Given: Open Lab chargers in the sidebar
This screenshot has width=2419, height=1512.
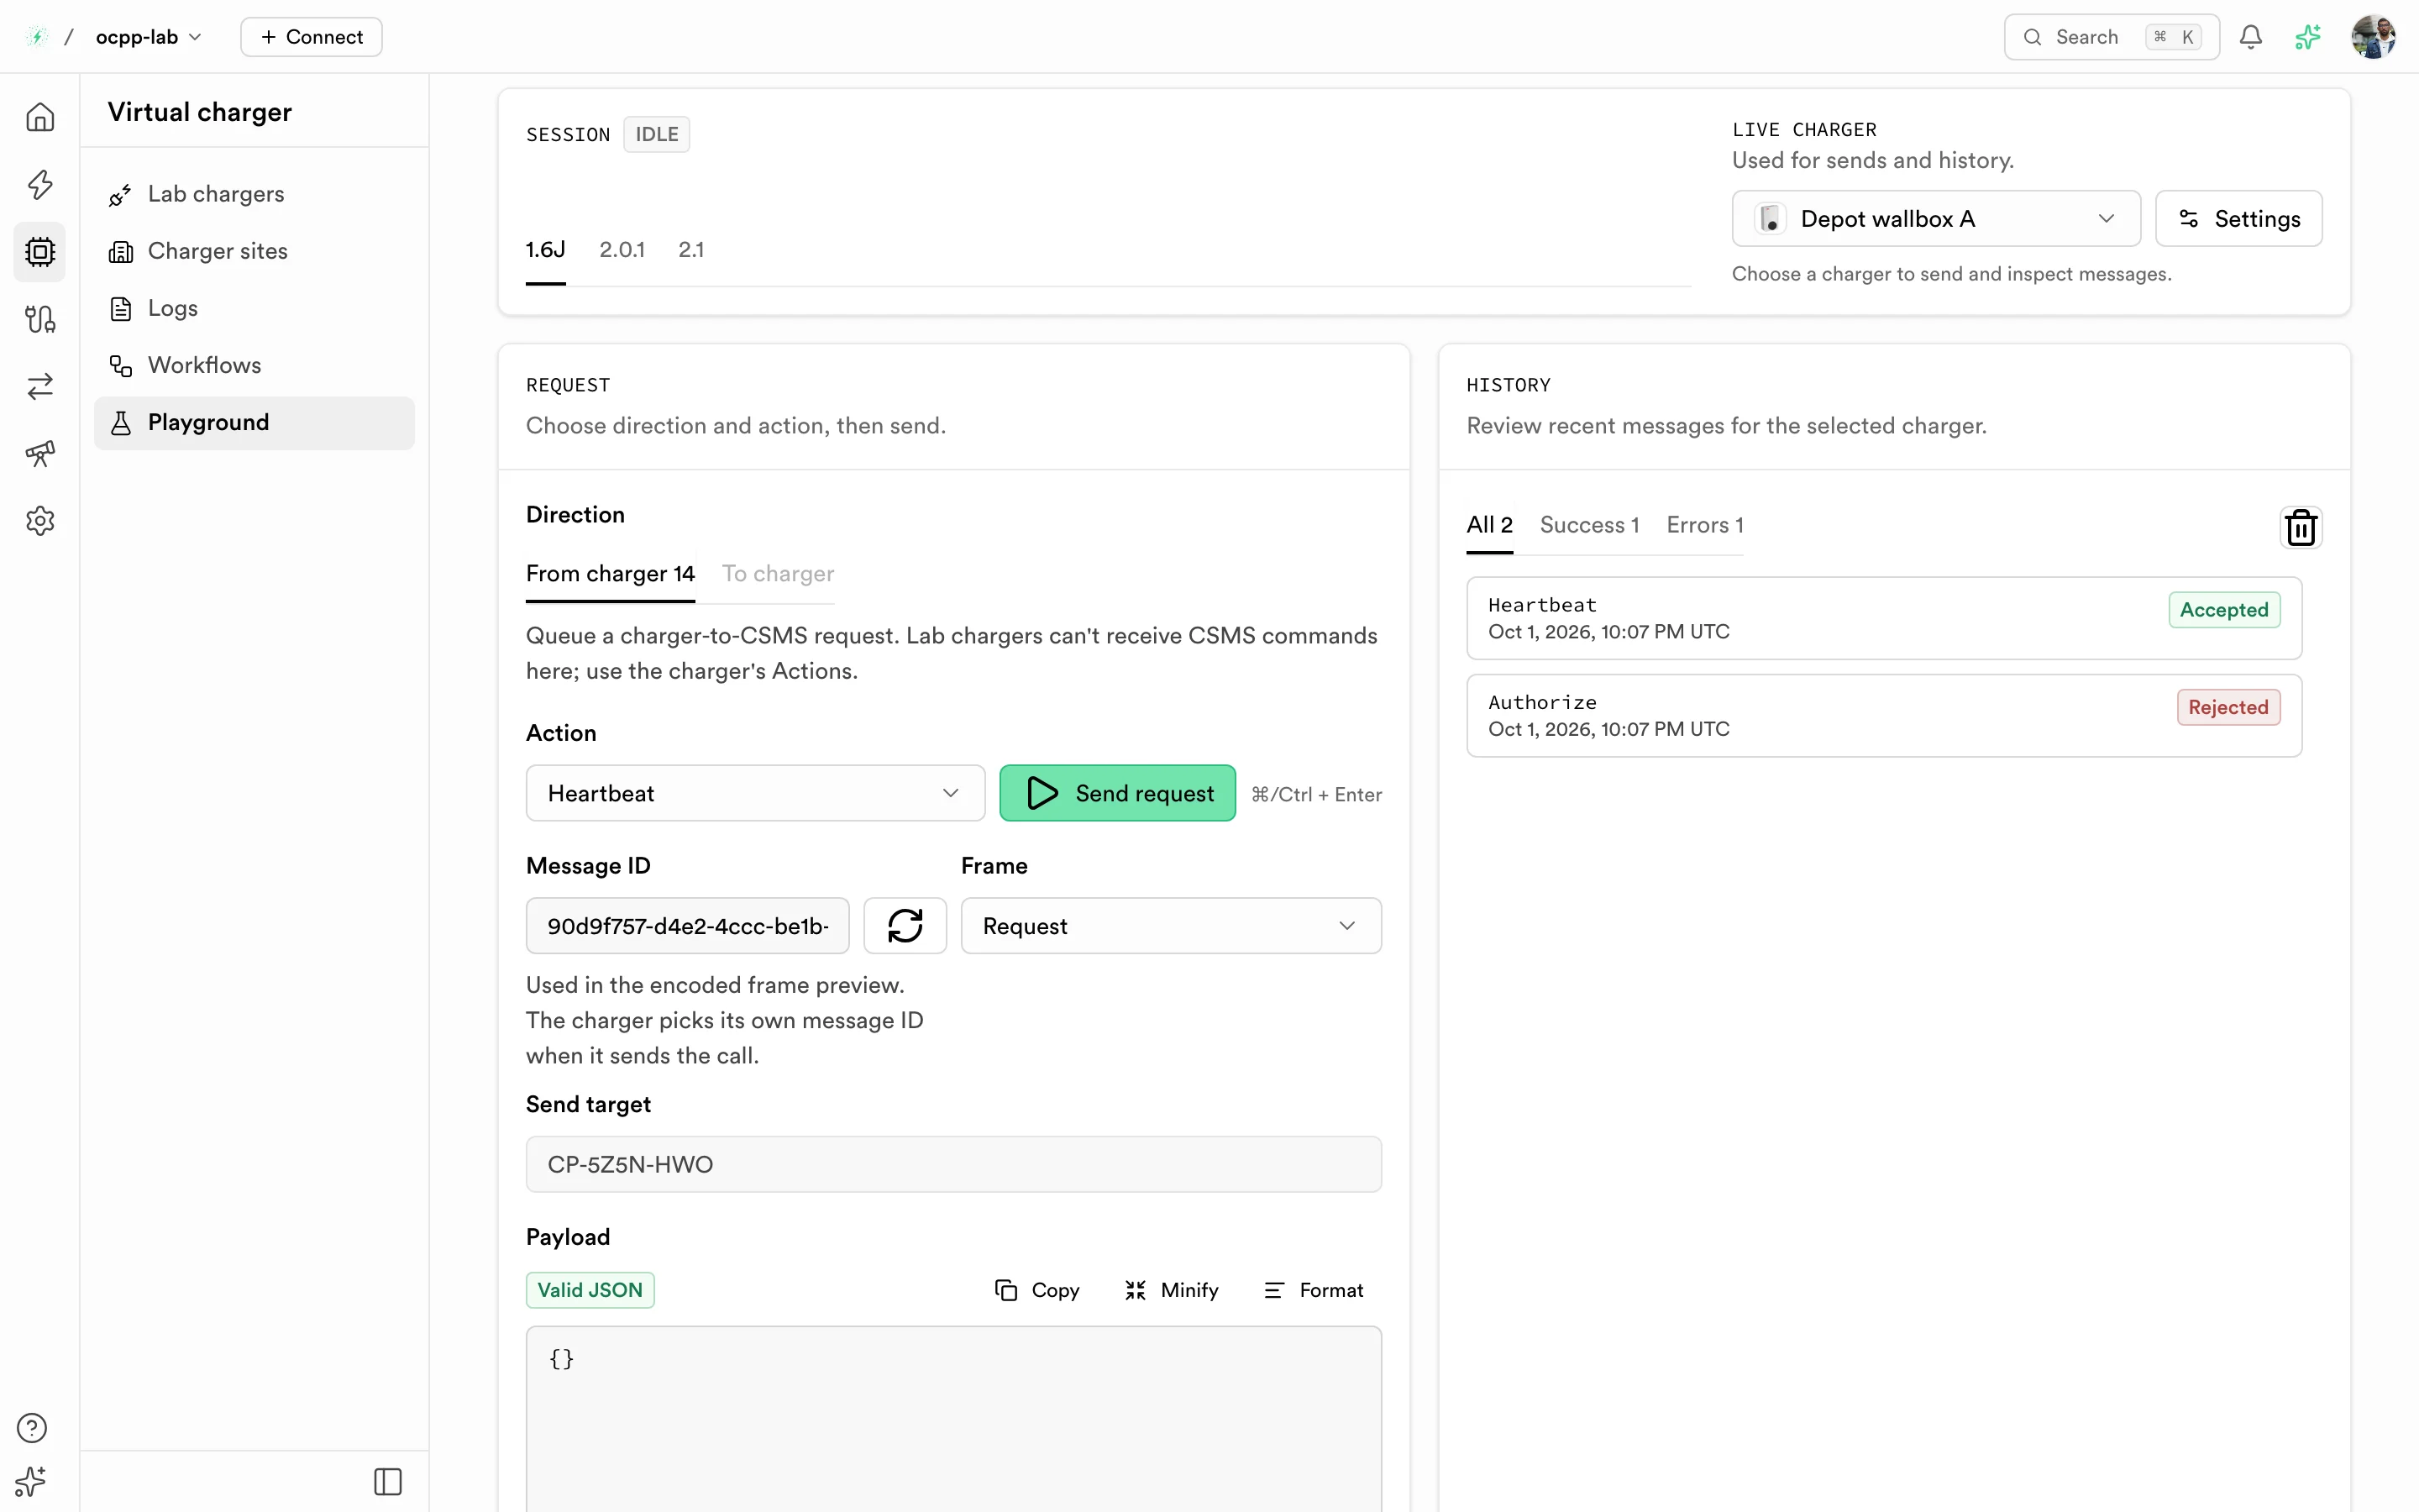Looking at the screenshot, I should [x=254, y=194].
